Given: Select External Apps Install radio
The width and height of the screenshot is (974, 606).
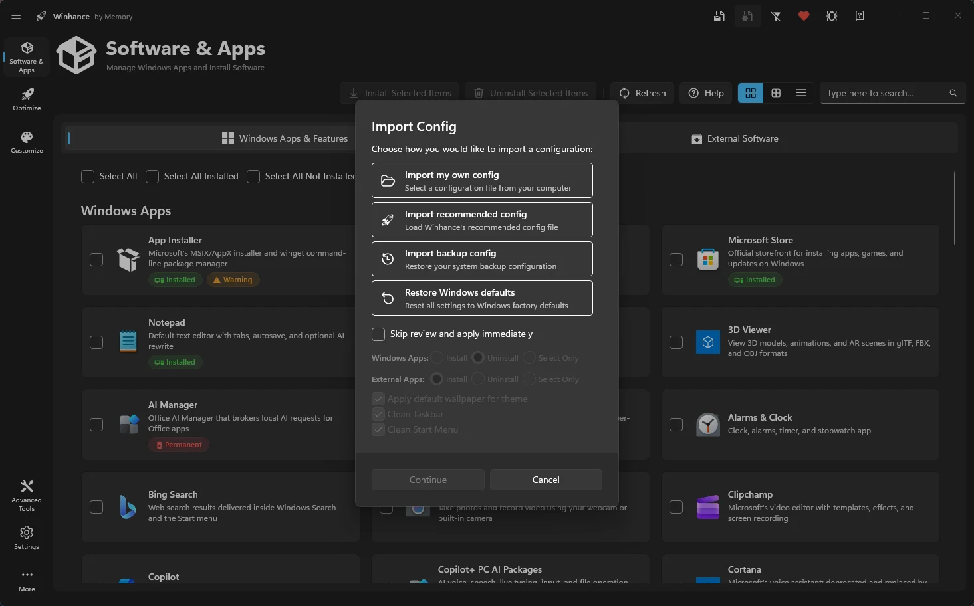Looking at the screenshot, I should click(437, 379).
